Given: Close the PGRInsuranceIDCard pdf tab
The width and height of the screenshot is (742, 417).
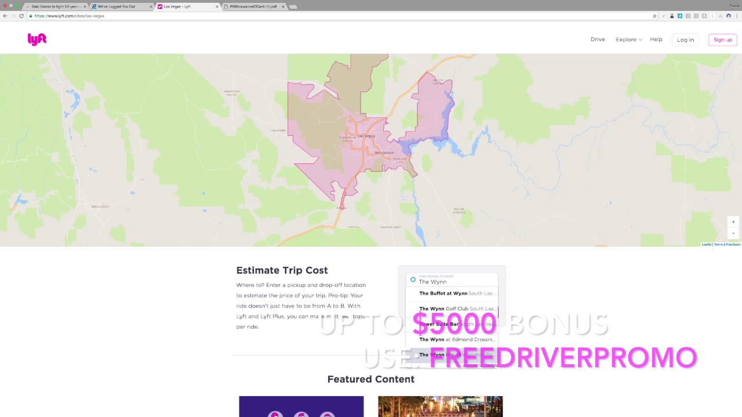Looking at the screenshot, I should point(283,6).
